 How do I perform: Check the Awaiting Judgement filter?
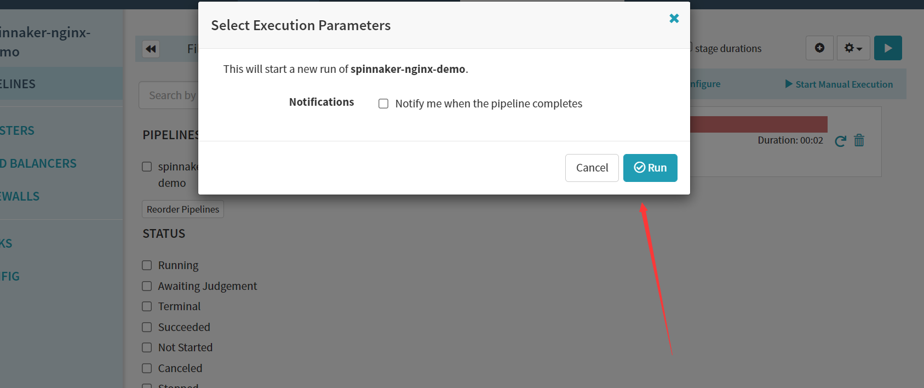[147, 286]
